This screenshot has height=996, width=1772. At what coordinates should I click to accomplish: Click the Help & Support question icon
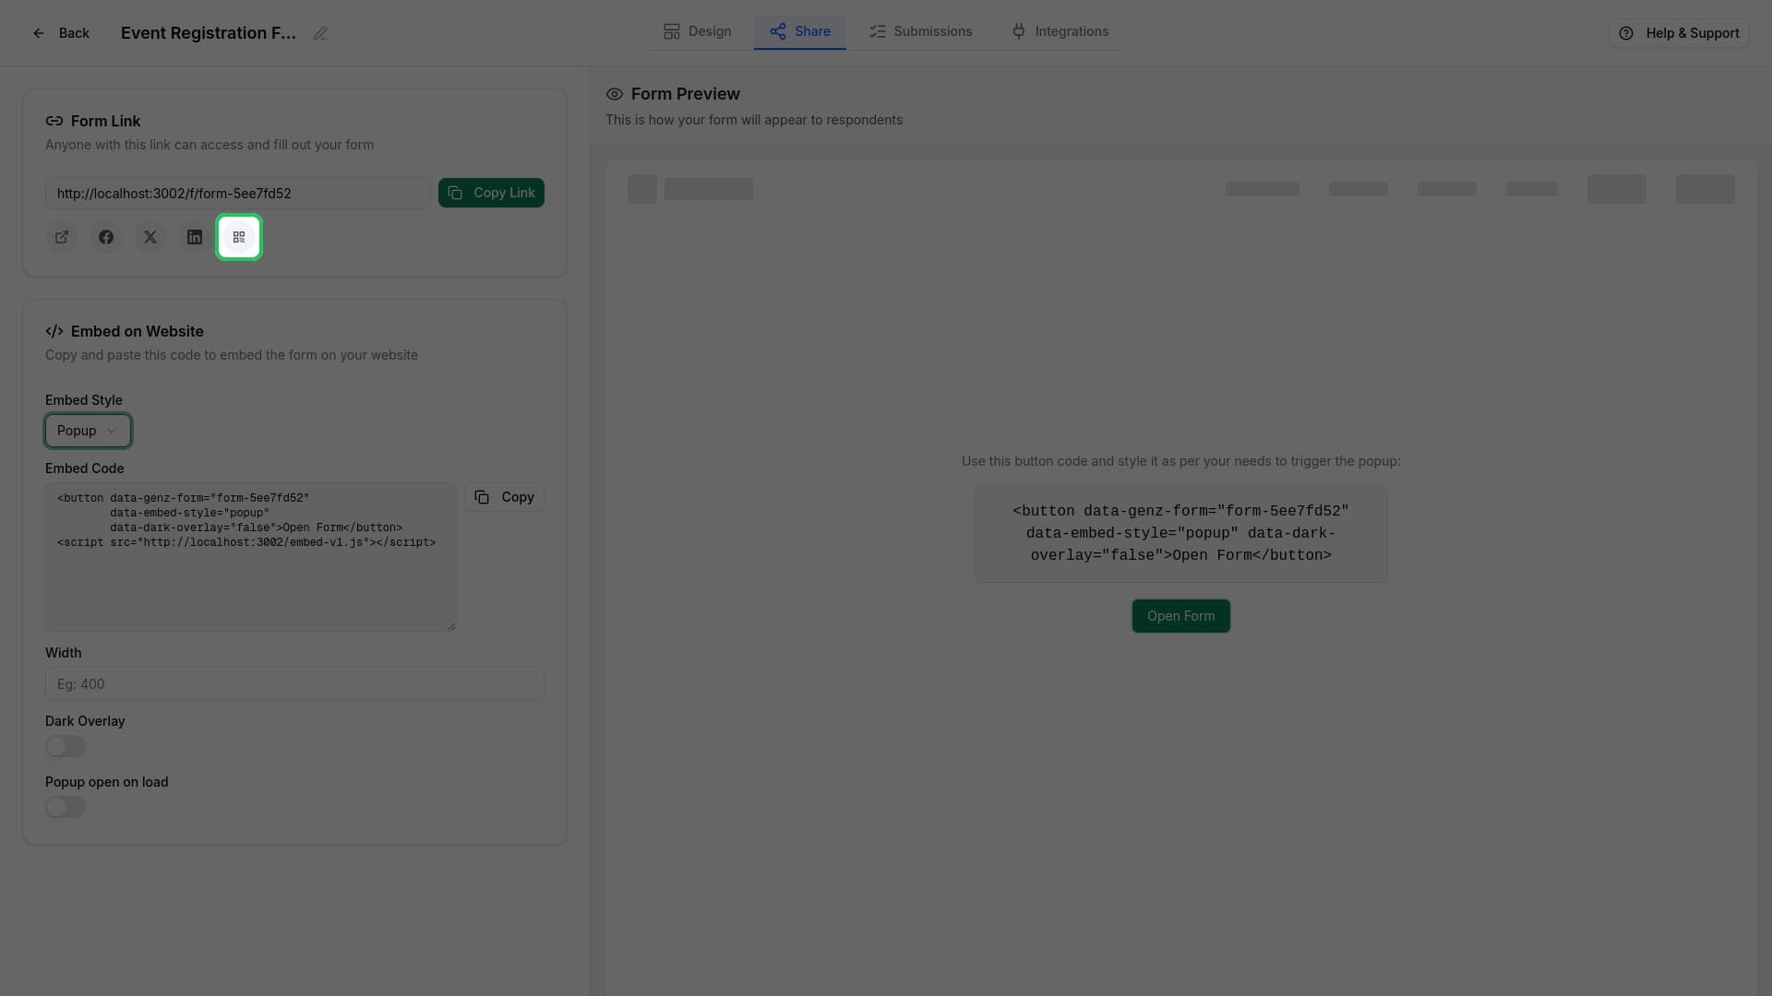tap(1626, 33)
